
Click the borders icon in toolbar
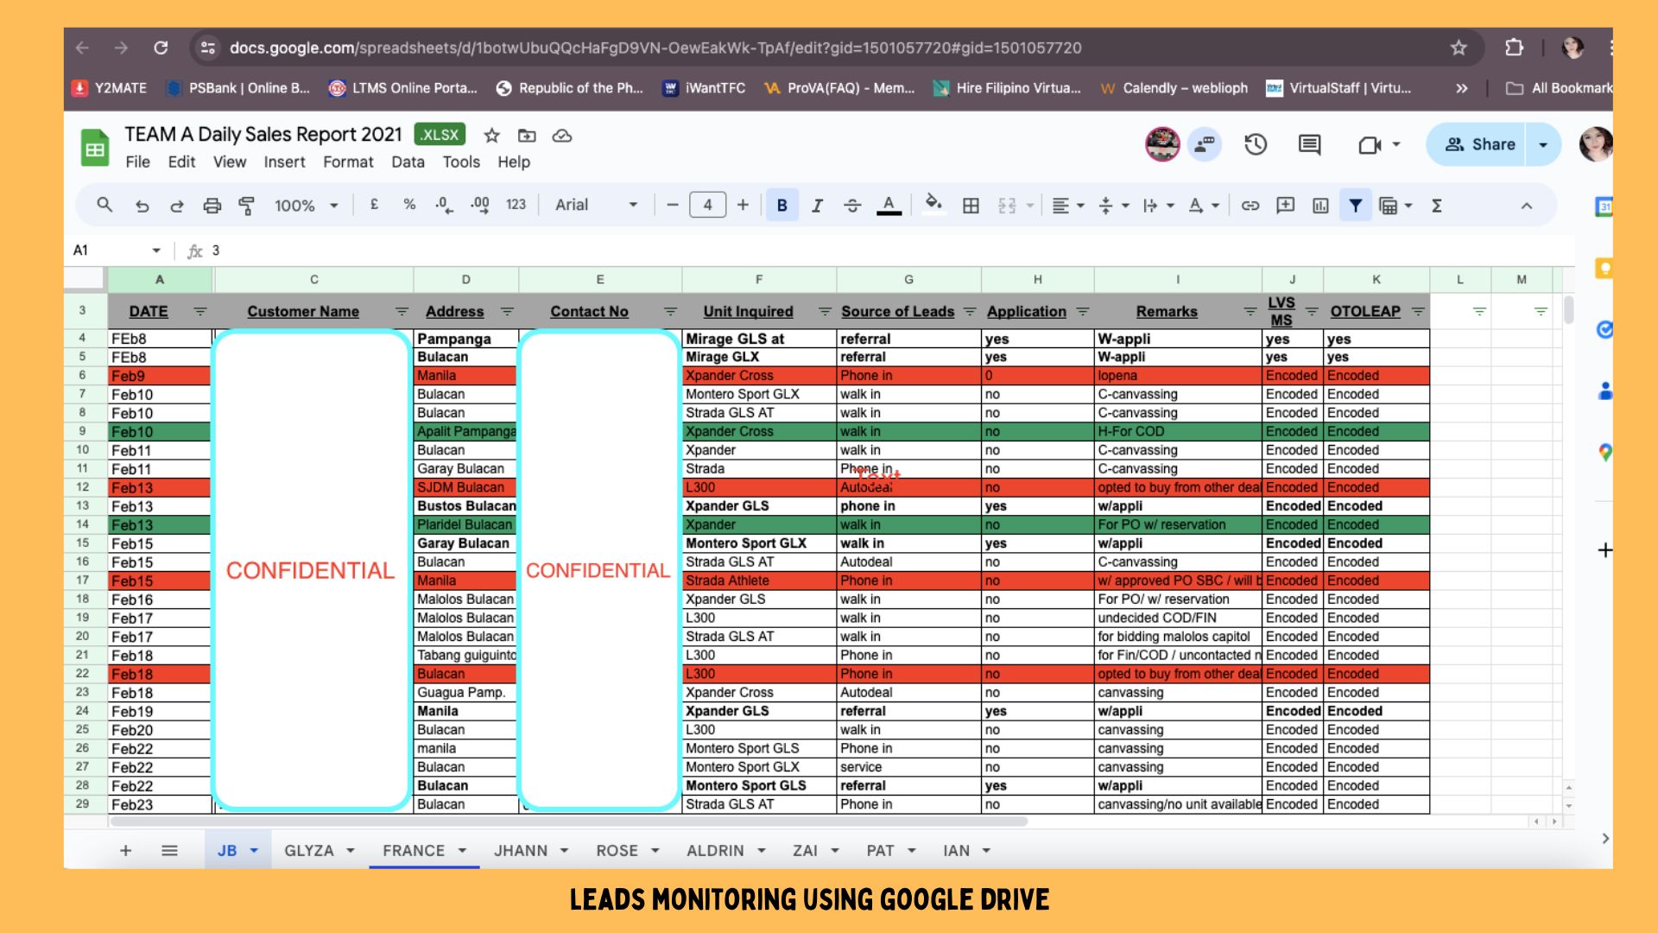point(971,206)
